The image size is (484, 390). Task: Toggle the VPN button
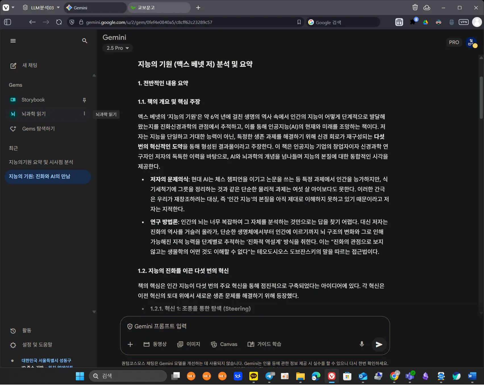pos(464,22)
